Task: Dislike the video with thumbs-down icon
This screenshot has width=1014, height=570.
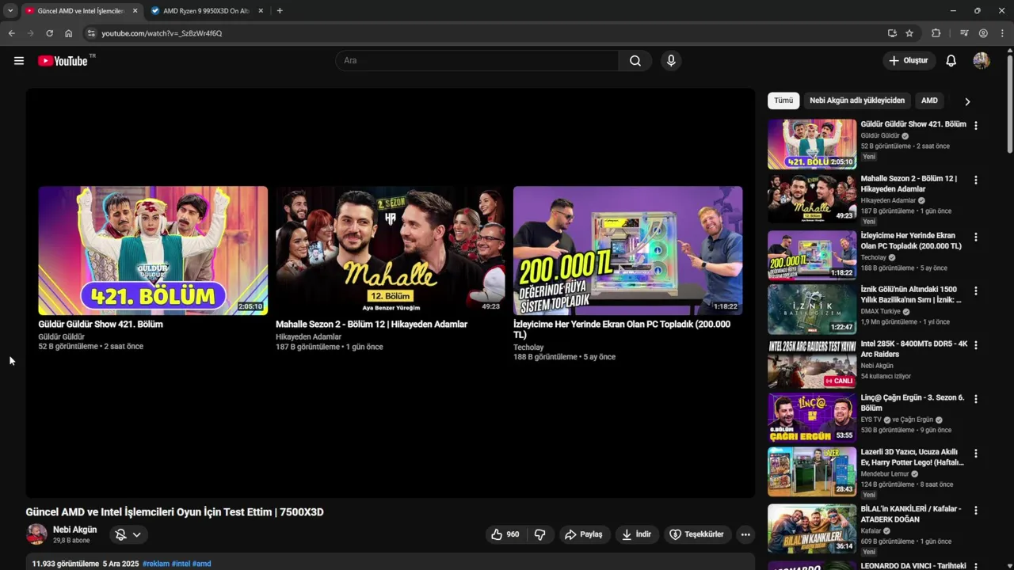Action: click(x=540, y=534)
